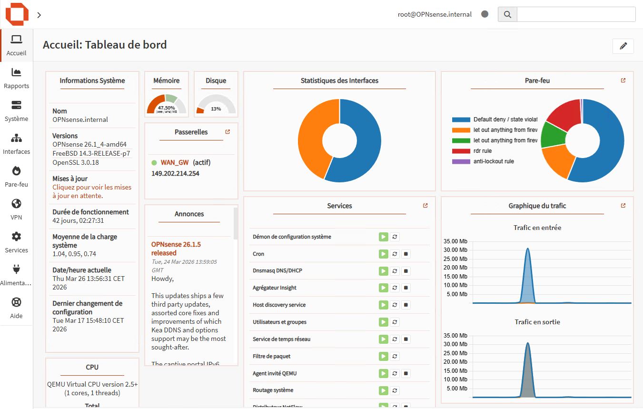Click the pending updates link
This screenshot has width=643, height=409.
click(x=91, y=191)
